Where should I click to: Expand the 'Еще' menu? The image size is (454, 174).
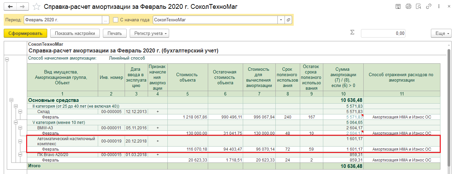click(x=441, y=33)
